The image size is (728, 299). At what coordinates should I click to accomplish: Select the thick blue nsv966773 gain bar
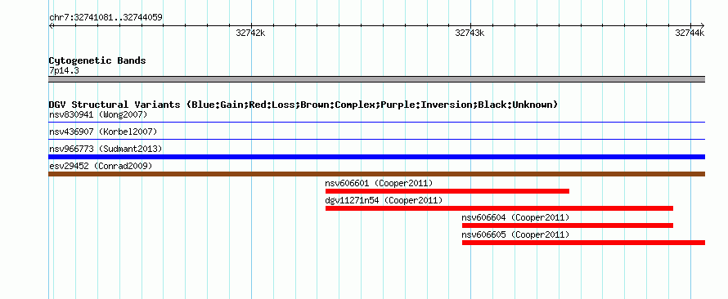(x=376, y=157)
